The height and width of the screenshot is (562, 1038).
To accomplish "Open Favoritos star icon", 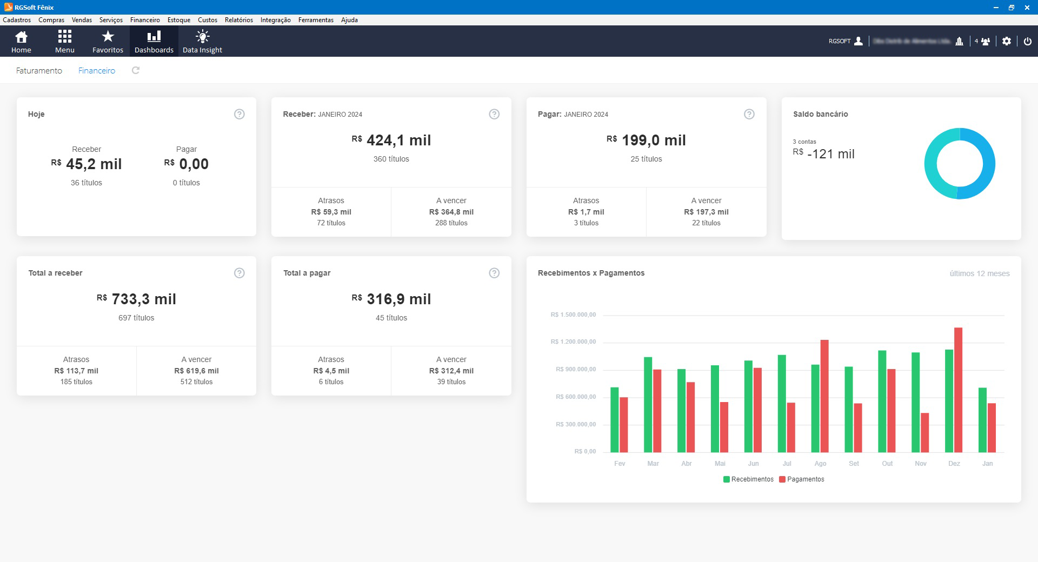I will pyautogui.click(x=108, y=41).
